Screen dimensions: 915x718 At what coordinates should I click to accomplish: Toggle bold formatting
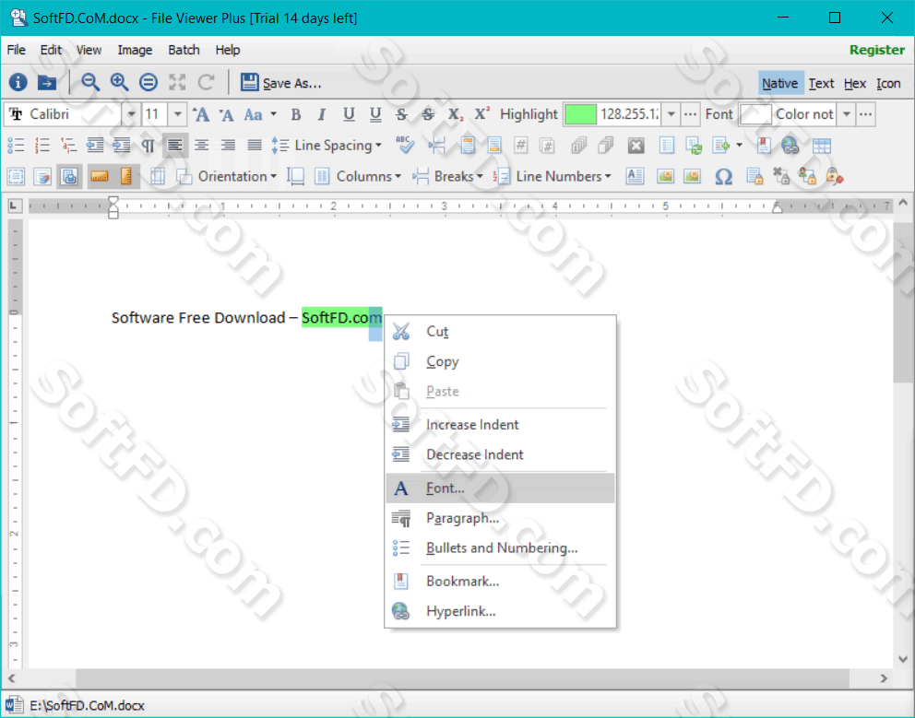click(x=296, y=114)
